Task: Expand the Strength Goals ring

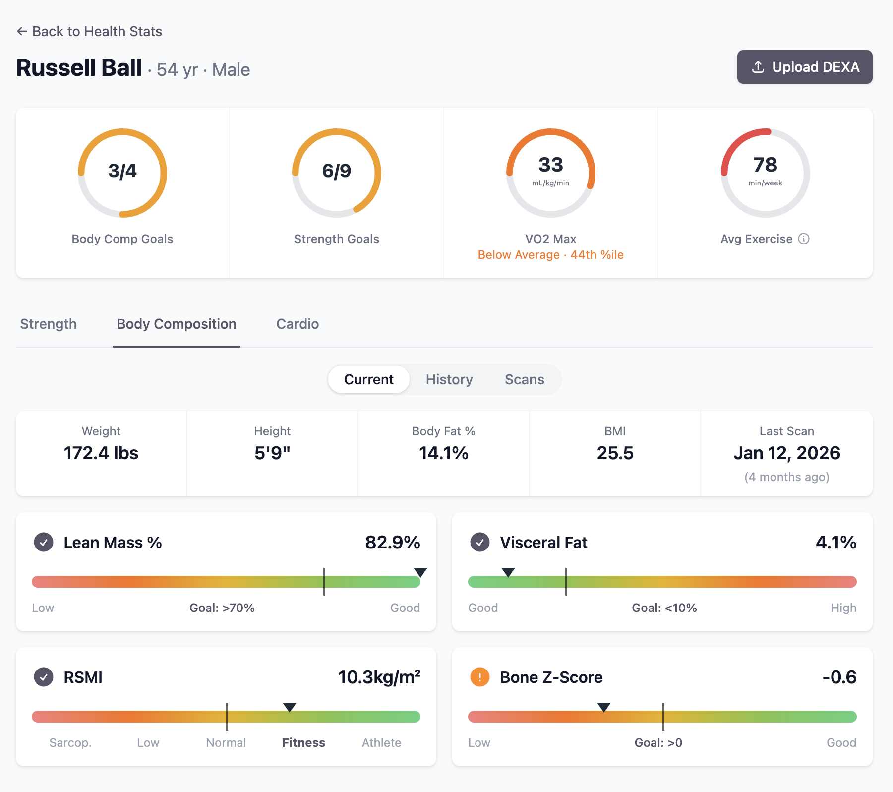Action: [x=336, y=173]
